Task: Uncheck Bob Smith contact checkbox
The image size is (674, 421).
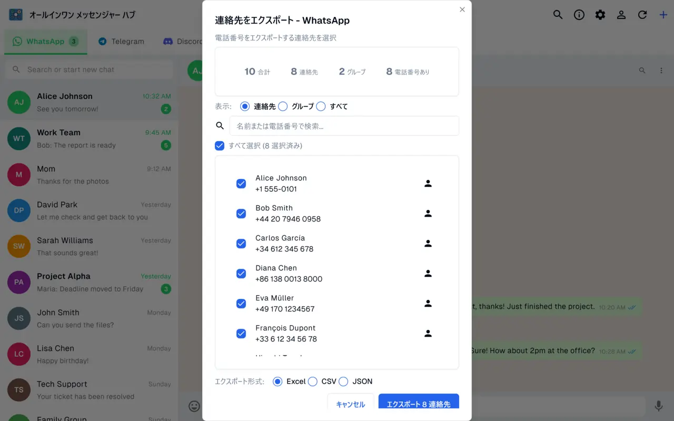Action: pyautogui.click(x=241, y=214)
